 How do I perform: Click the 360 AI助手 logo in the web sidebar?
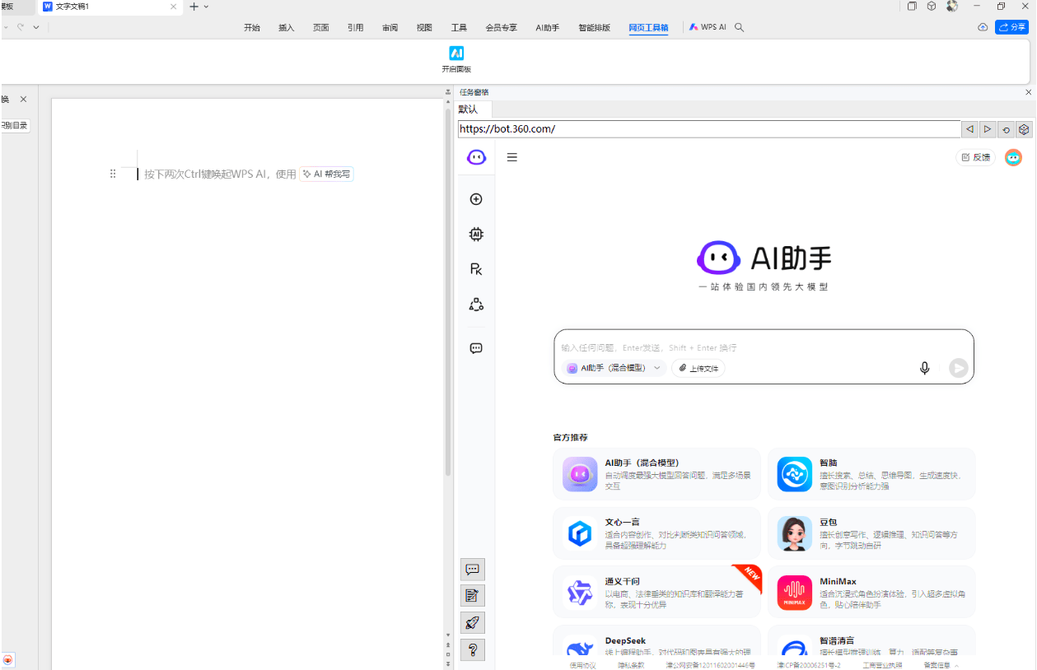tap(476, 157)
